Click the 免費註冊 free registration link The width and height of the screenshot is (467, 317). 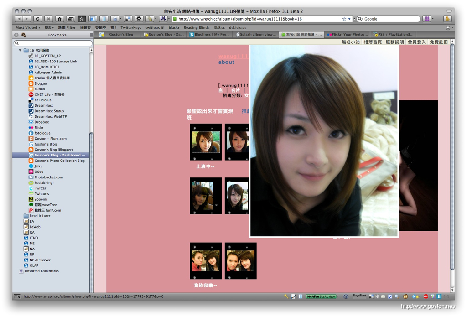click(x=438, y=42)
